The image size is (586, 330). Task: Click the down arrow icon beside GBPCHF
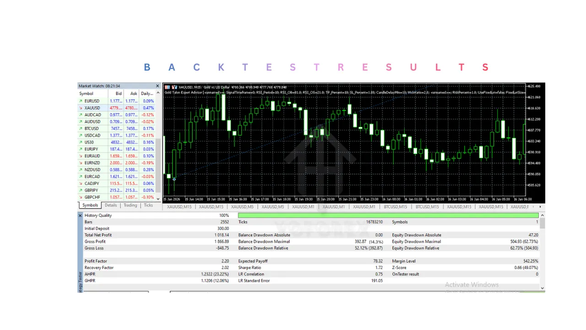(x=81, y=197)
